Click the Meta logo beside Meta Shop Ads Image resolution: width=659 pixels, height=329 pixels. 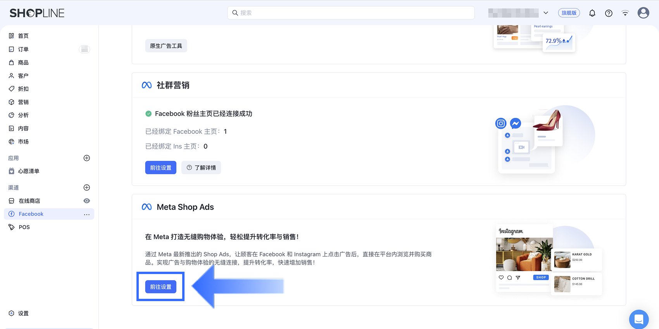(x=147, y=207)
